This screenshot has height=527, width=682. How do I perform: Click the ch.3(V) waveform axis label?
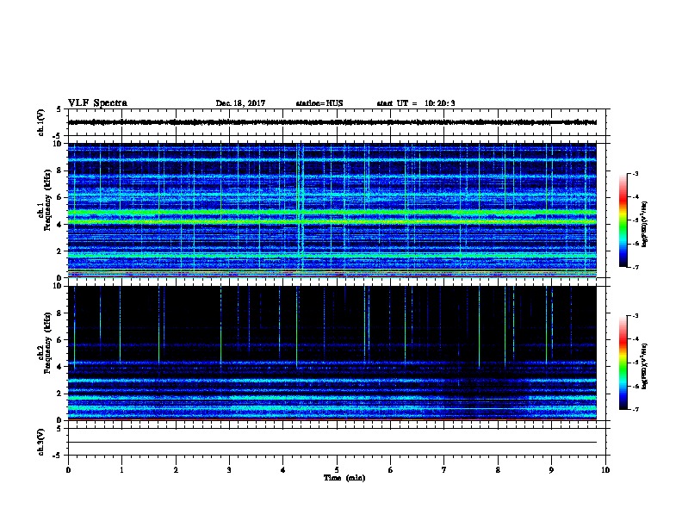[41, 442]
